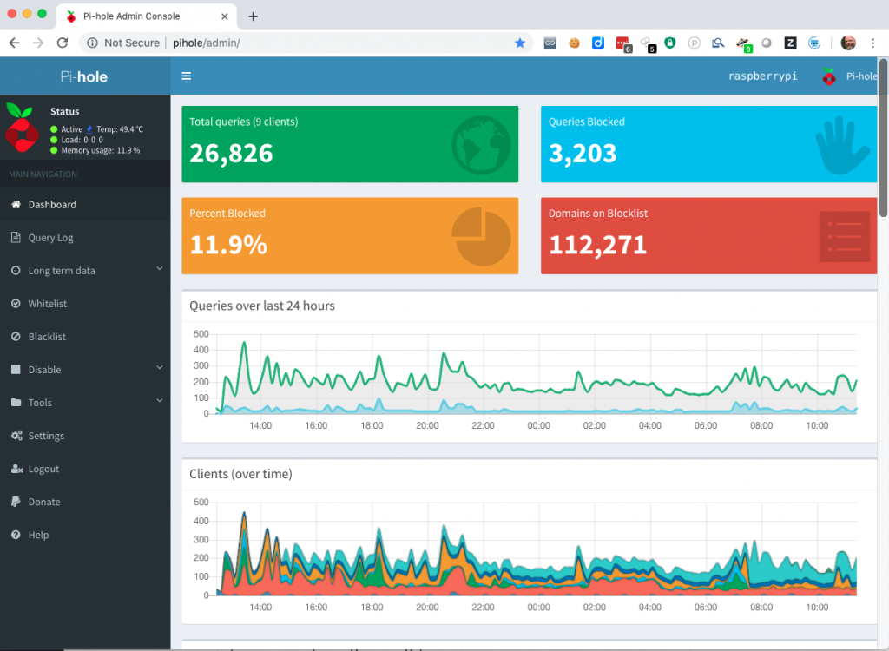Click the black Z extension icon
The image size is (889, 651).
[x=790, y=43]
